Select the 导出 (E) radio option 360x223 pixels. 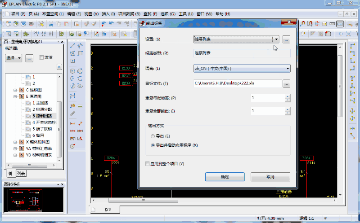tap(152, 136)
